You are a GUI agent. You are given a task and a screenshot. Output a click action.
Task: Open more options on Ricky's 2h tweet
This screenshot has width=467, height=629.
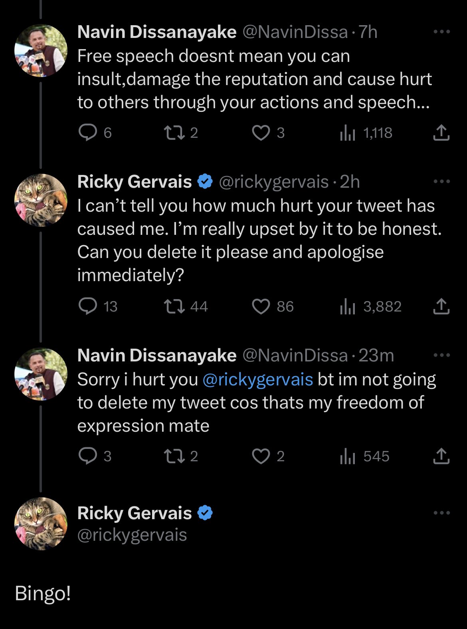[441, 182]
